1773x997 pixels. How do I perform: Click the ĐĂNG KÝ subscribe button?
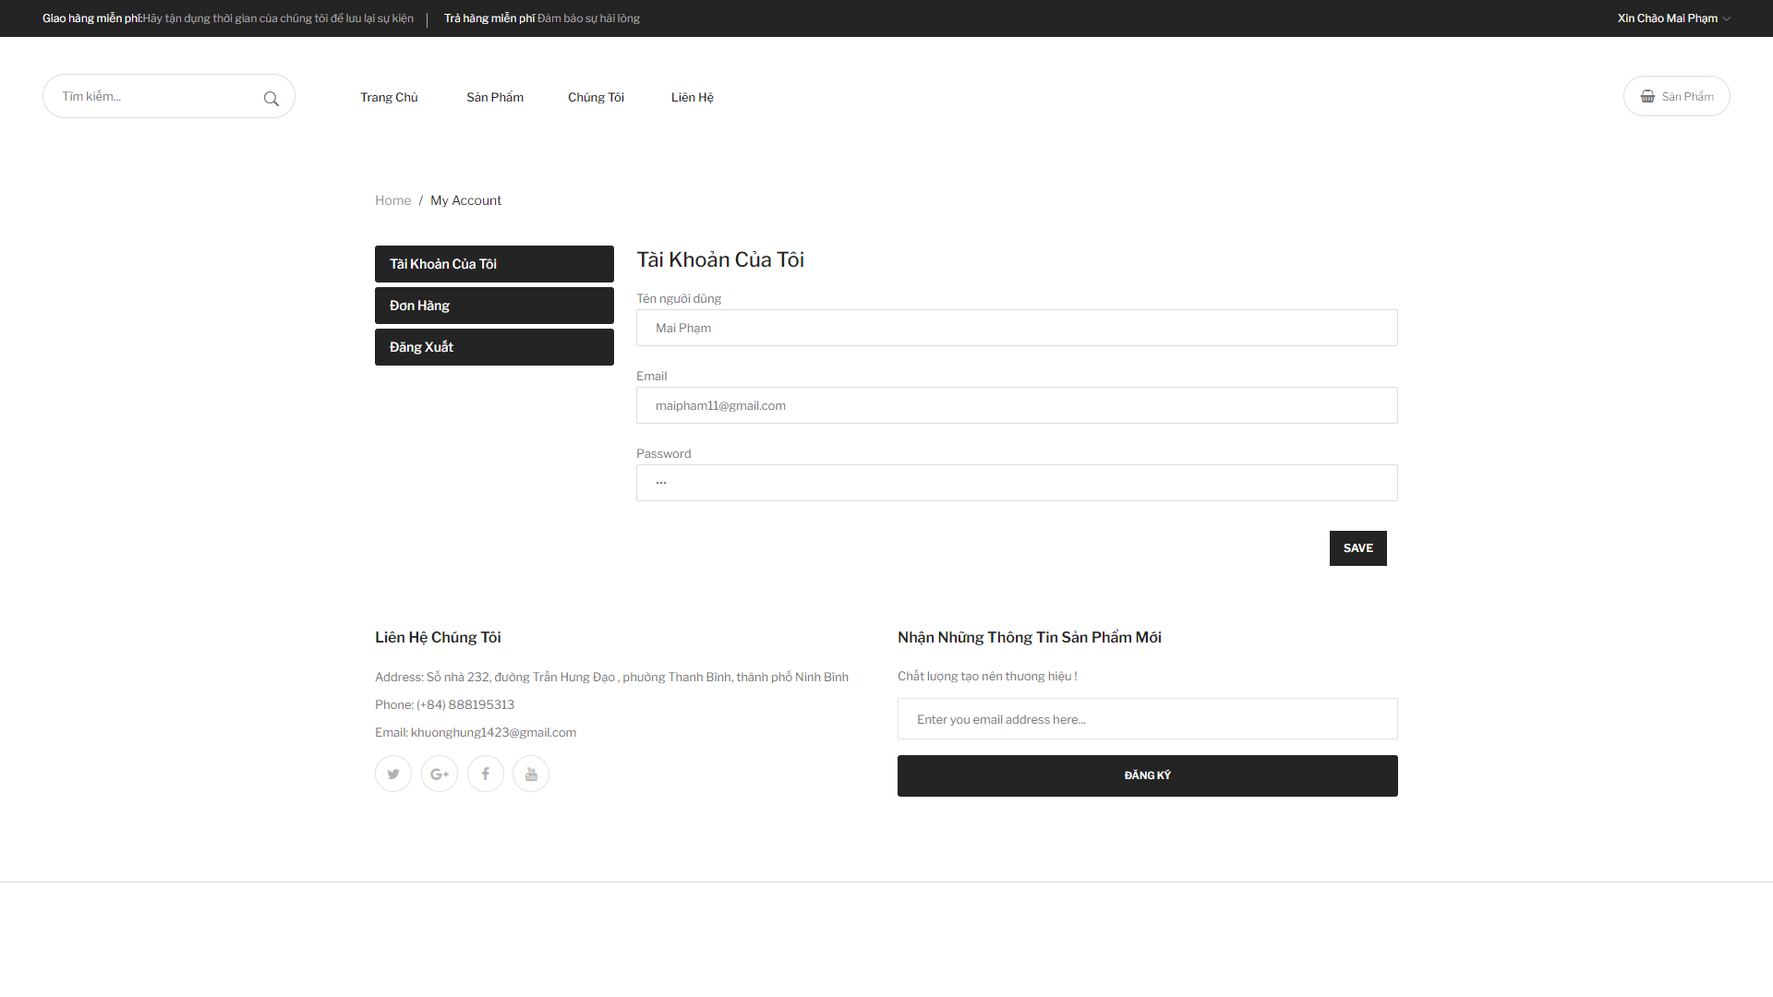coord(1147,775)
